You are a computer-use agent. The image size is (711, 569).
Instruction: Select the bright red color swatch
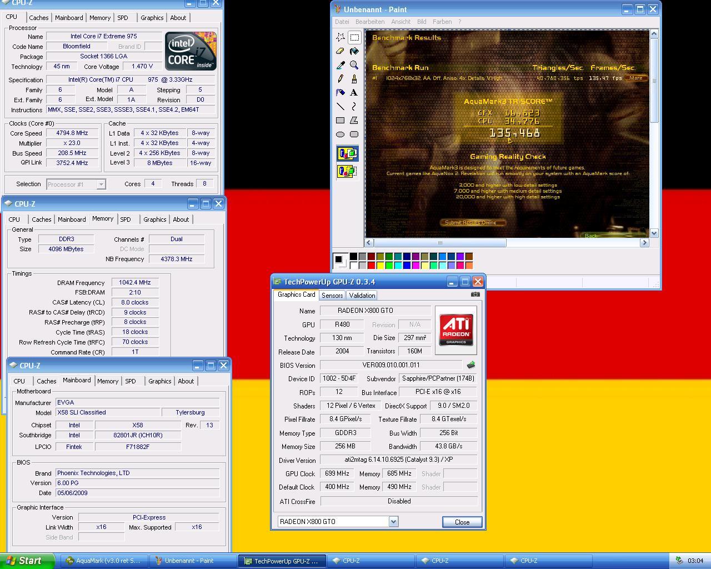pos(371,265)
